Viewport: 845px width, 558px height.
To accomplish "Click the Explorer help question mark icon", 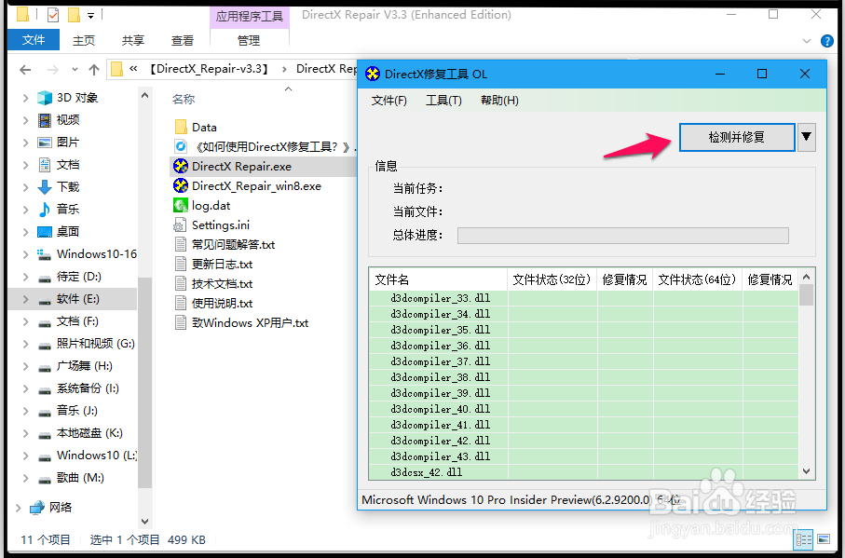I will click(x=826, y=41).
